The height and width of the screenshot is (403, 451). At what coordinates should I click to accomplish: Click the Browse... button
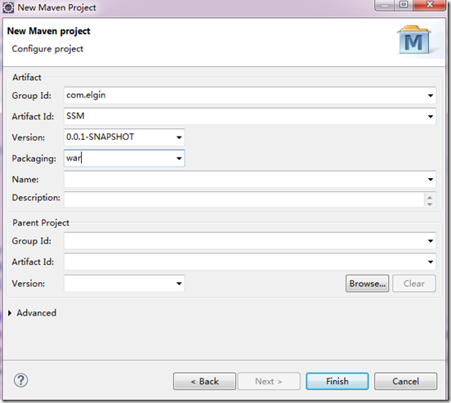368,284
